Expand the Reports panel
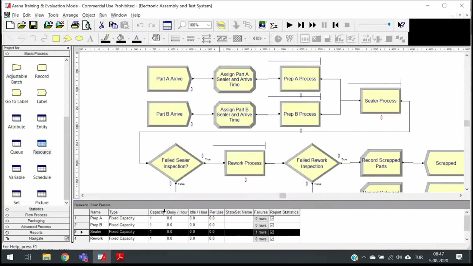 [36, 233]
